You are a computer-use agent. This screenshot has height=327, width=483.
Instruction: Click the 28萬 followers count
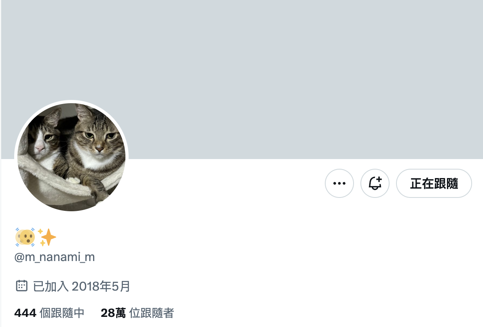coord(113,313)
